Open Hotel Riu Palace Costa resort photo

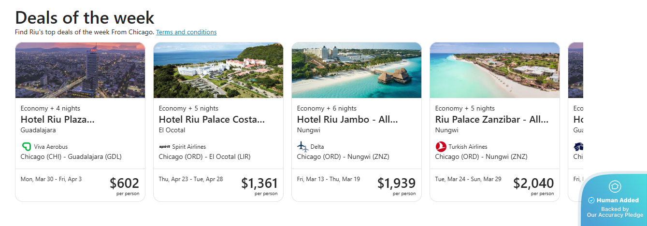click(218, 70)
